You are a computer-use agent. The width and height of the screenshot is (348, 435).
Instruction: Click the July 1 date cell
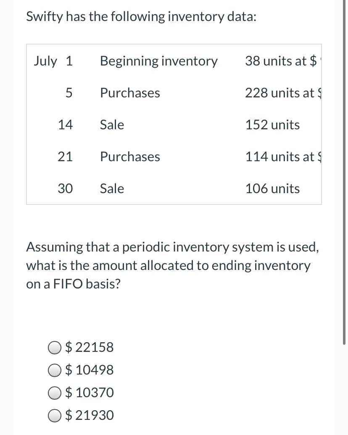click(x=53, y=61)
